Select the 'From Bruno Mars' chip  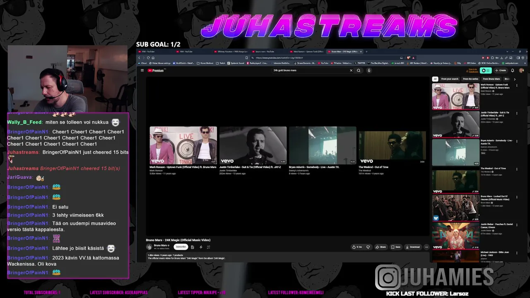(491, 79)
